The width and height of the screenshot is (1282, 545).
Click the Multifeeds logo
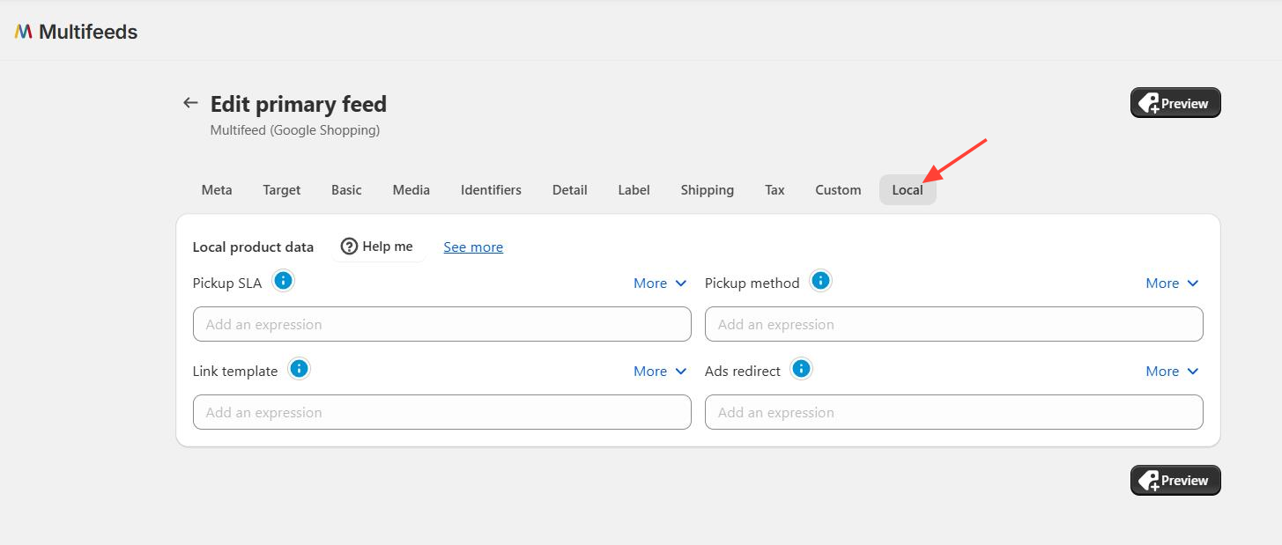[x=76, y=32]
